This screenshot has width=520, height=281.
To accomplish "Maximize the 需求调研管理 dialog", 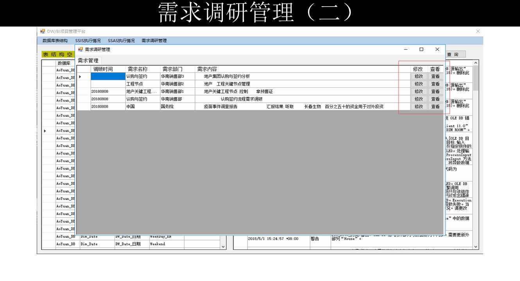I will [421, 49].
